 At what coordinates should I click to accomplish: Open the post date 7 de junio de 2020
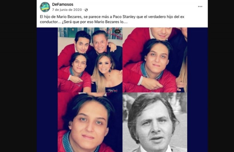point(67,10)
